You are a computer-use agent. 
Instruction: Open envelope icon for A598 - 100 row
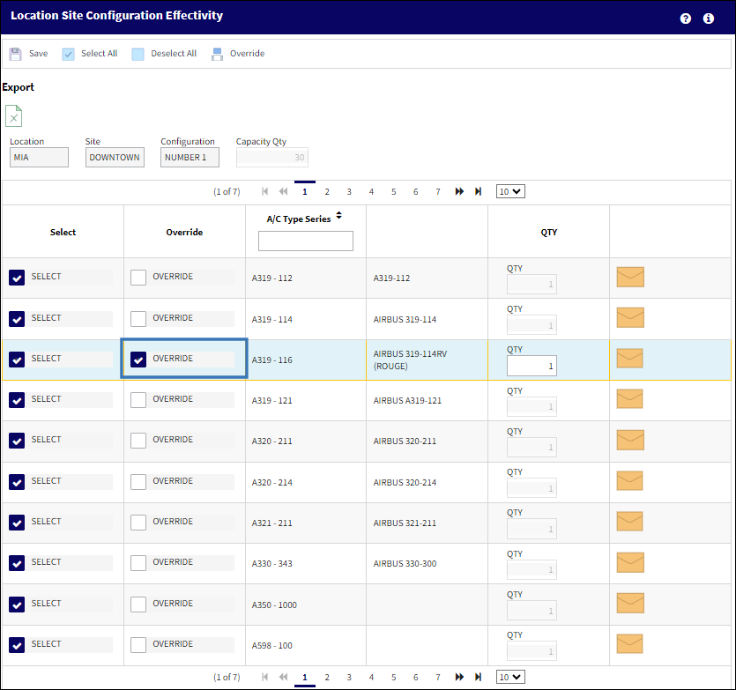tap(629, 643)
